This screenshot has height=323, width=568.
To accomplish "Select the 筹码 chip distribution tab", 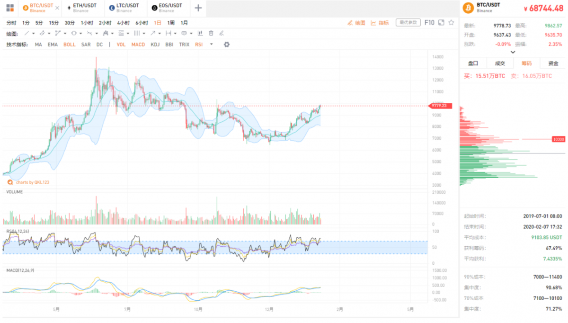I will (526, 63).
